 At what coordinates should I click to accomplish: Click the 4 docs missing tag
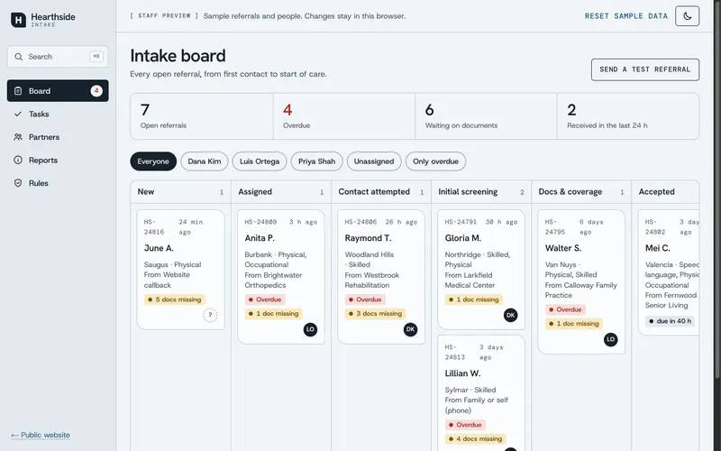click(476, 439)
